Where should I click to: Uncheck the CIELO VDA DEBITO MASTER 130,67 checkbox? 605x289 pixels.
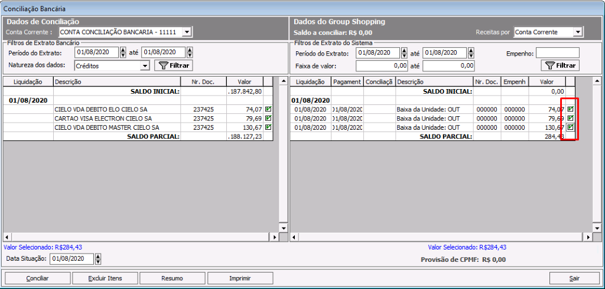click(268, 127)
